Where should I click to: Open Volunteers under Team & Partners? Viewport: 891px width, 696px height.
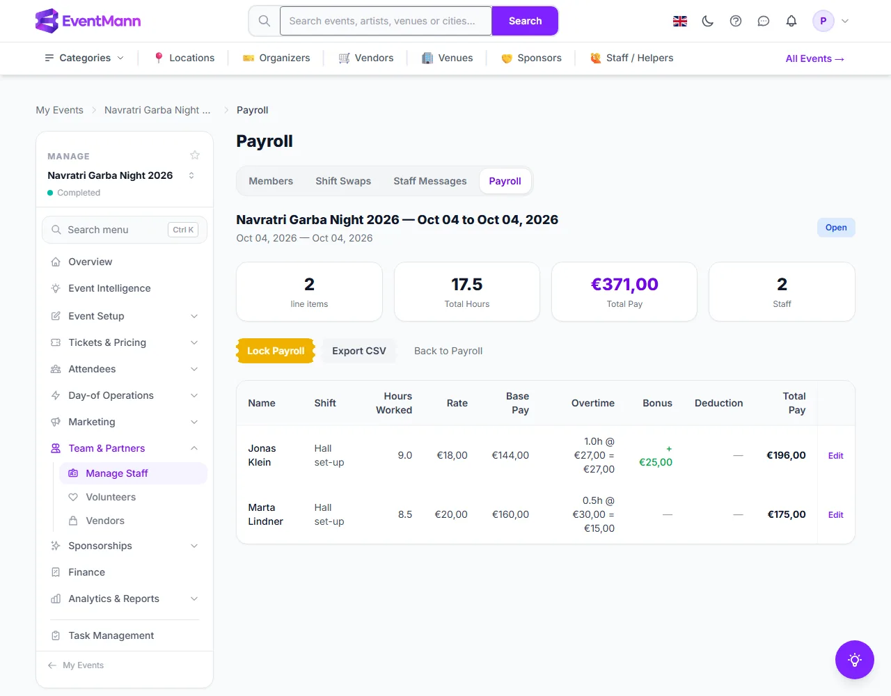click(x=133, y=497)
